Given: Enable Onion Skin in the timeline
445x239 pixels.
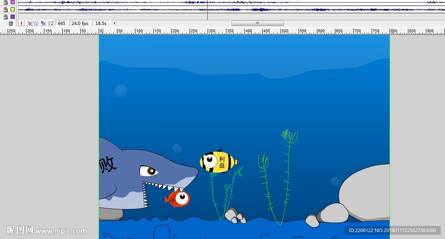Looking at the screenshot, I should 29,23.
